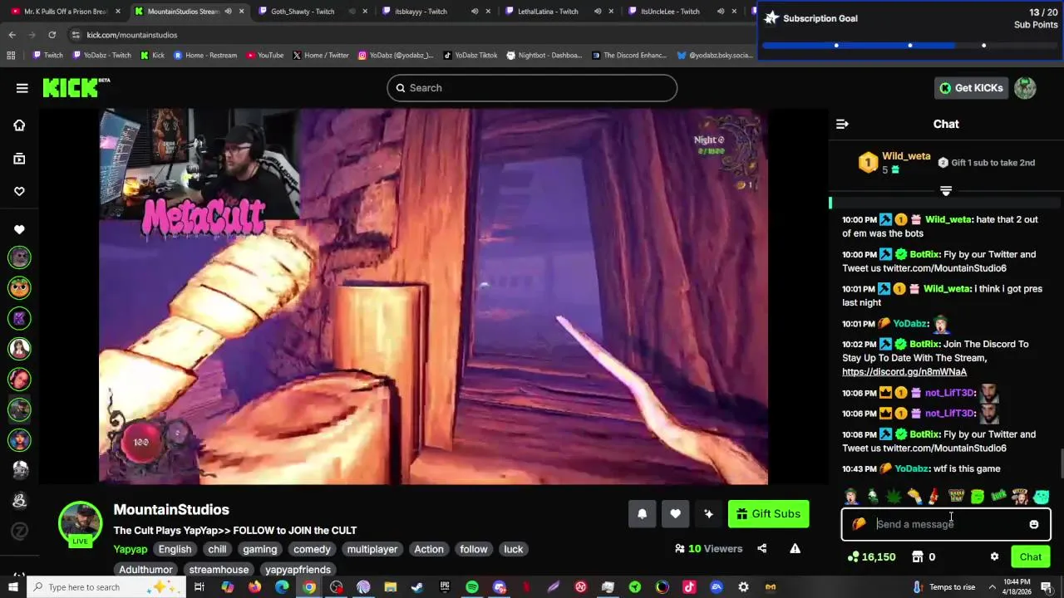Click the 16,150 channel points balance

[x=871, y=556]
